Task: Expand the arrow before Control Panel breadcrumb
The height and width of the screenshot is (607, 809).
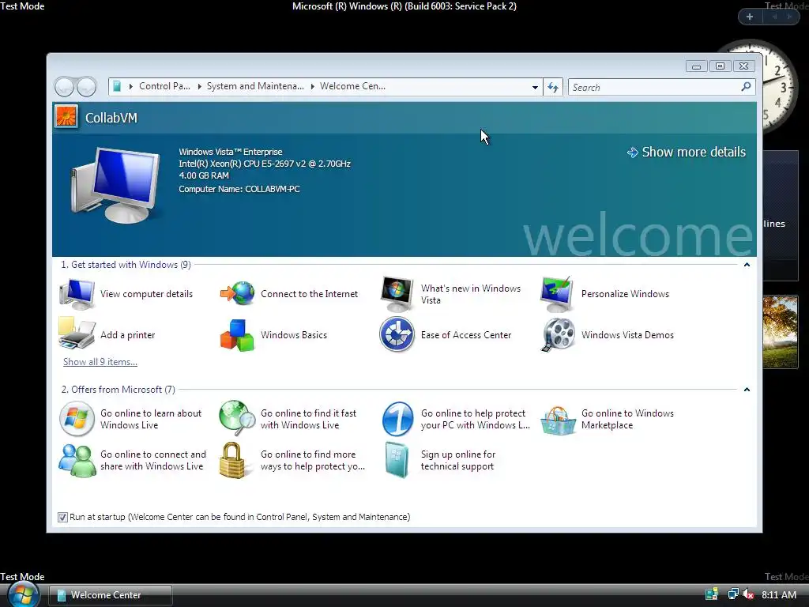Action: coord(131,86)
